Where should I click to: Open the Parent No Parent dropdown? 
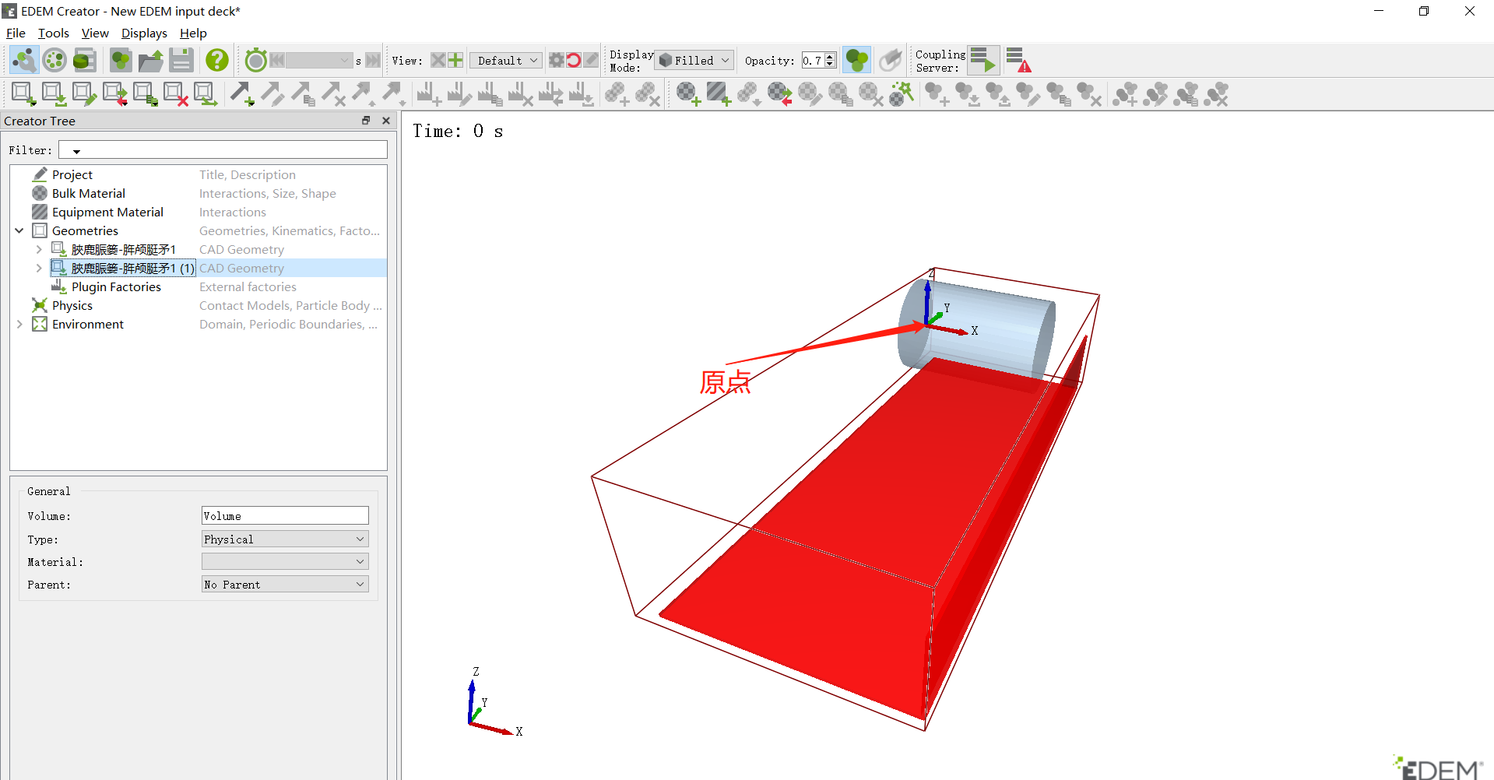(285, 585)
